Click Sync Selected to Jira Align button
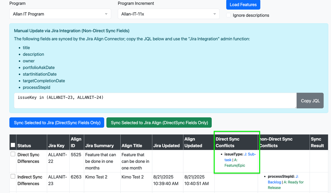Image resolution: width=331 pixels, height=193 pixels. click(x=159, y=122)
